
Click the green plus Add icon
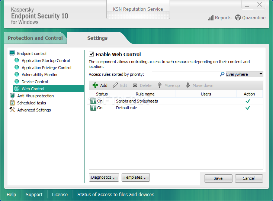point(96,85)
